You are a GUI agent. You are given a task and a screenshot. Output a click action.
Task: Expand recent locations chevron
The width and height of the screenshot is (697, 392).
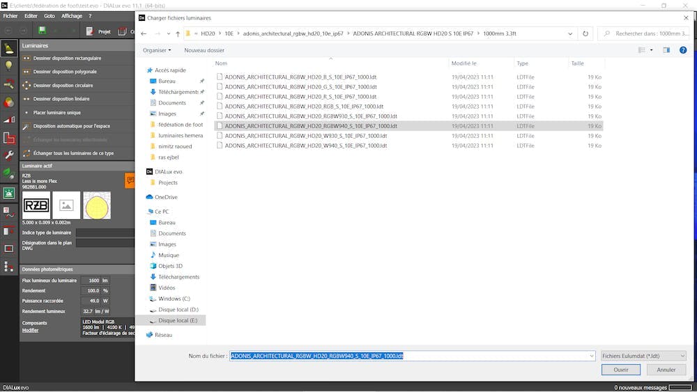coord(169,33)
